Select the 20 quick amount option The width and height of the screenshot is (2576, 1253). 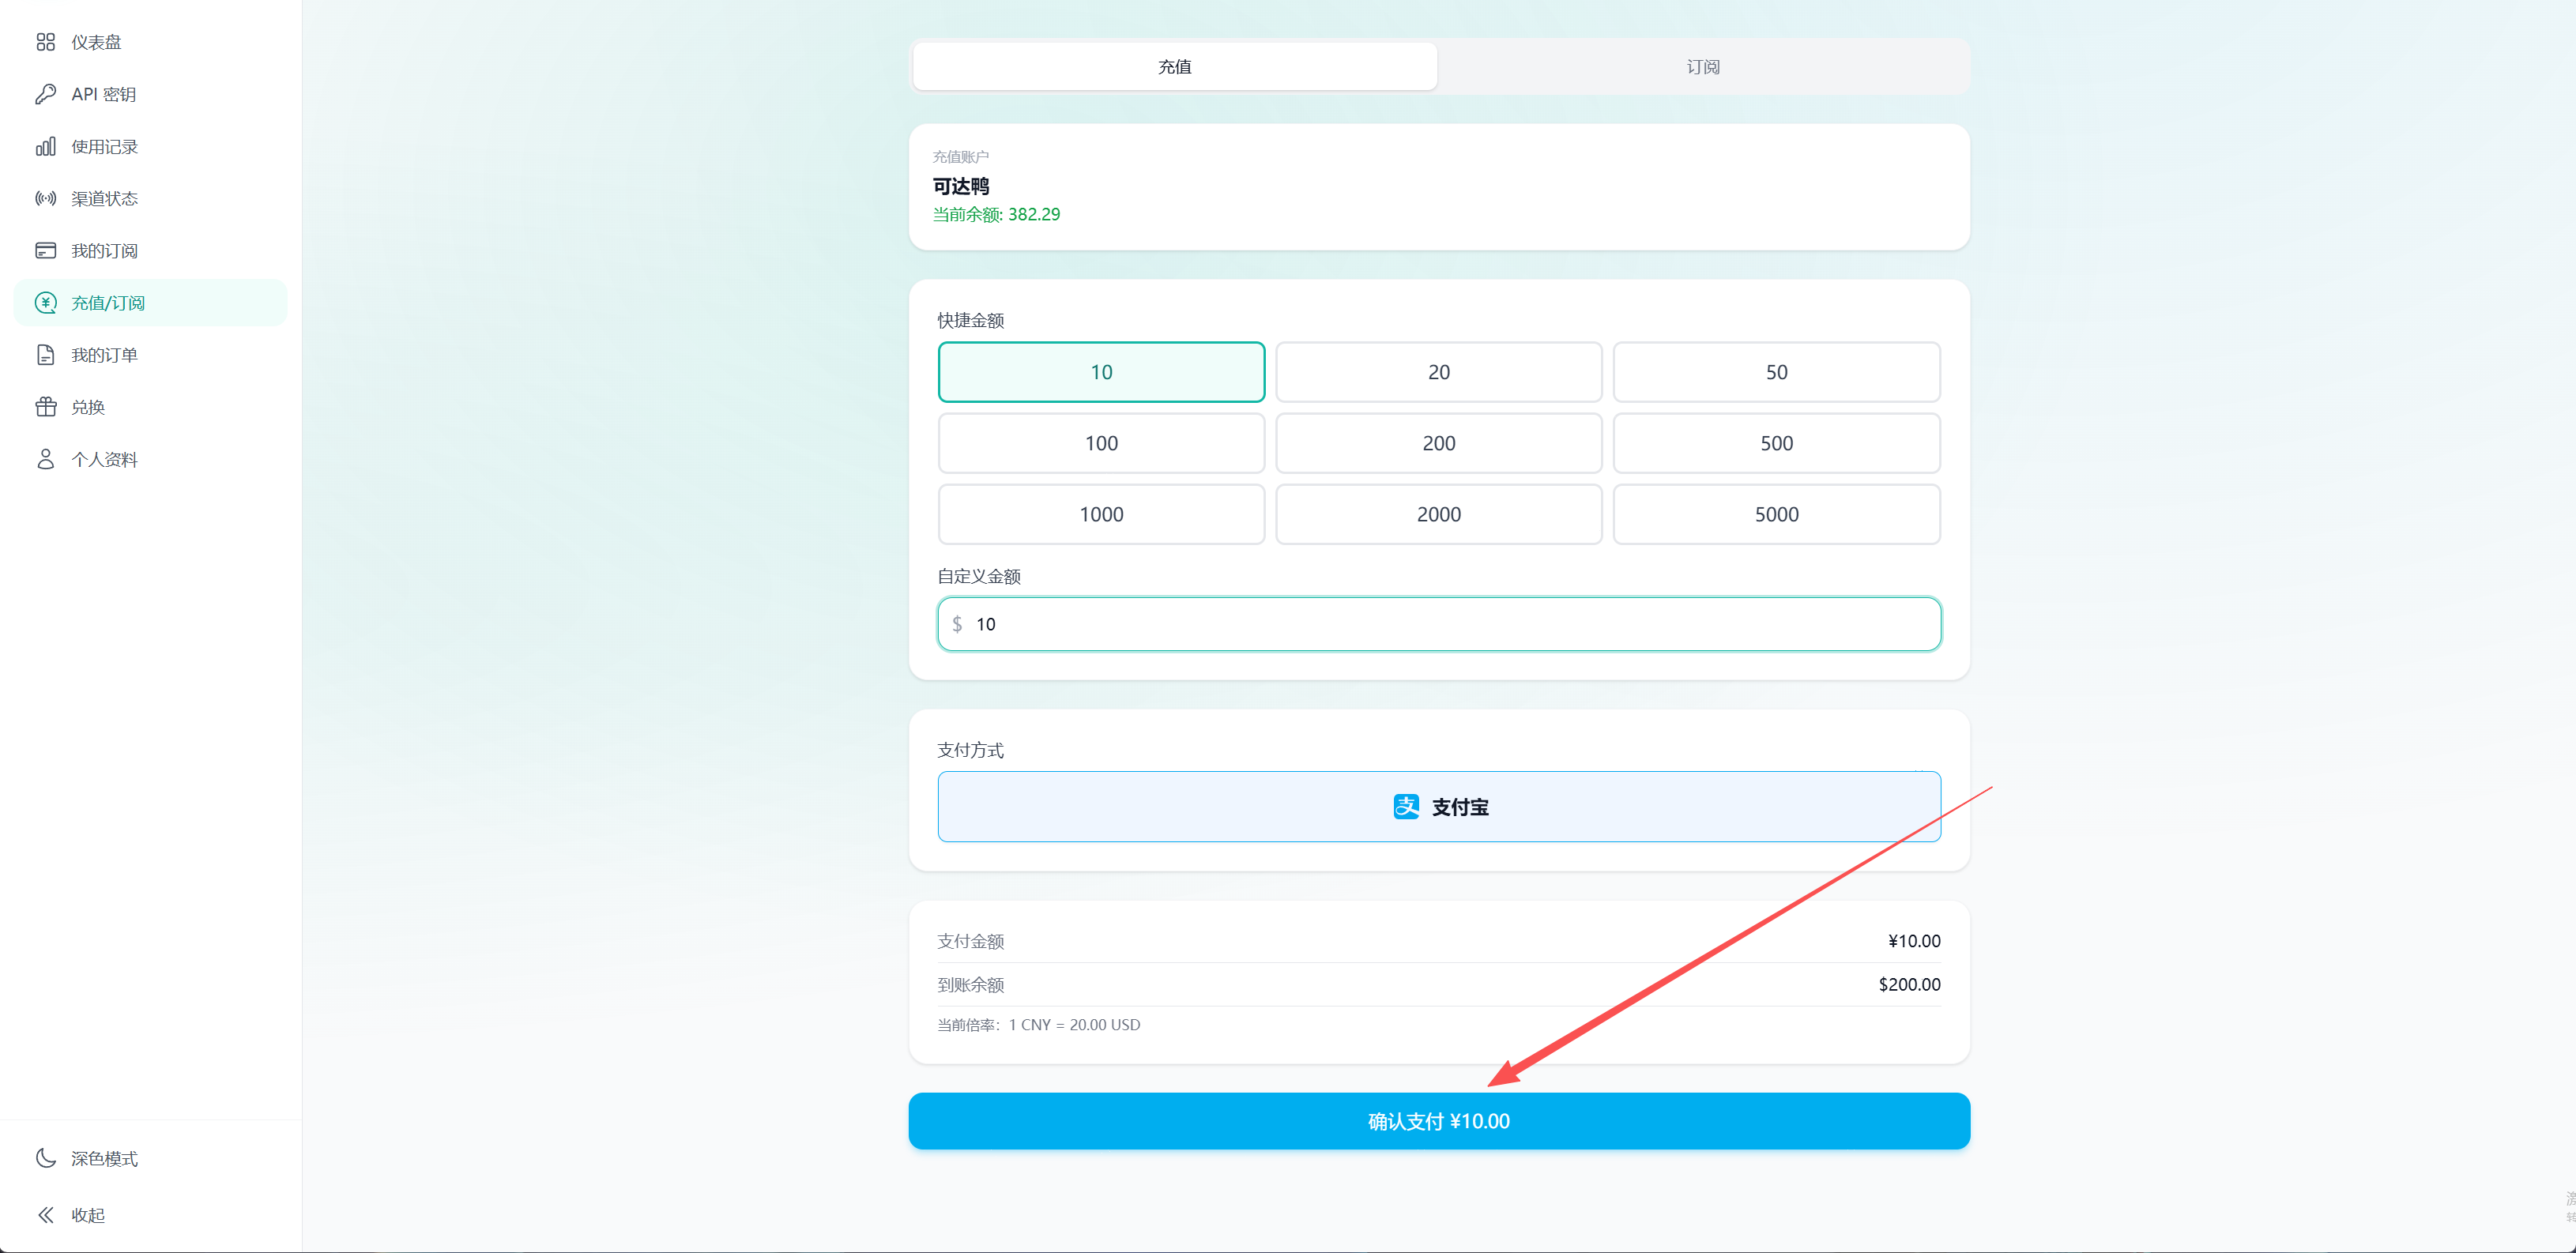(x=1438, y=372)
